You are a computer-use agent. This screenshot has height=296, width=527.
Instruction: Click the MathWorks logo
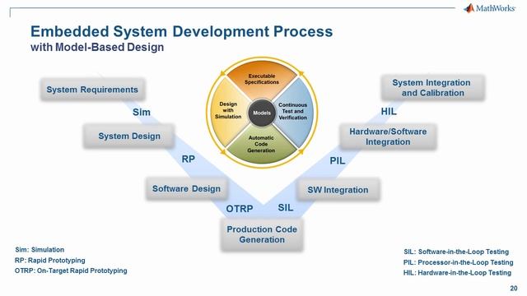coord(489,8)
